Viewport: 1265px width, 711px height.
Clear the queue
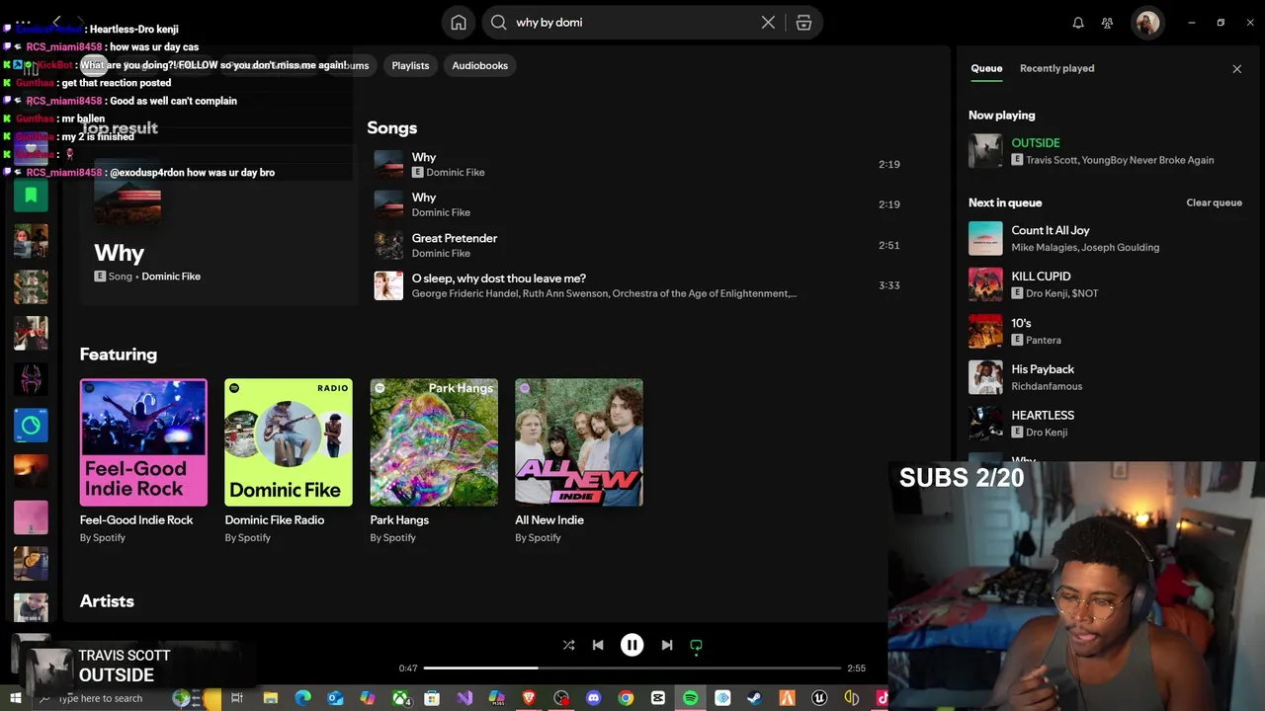click(x=1214, y=202)
